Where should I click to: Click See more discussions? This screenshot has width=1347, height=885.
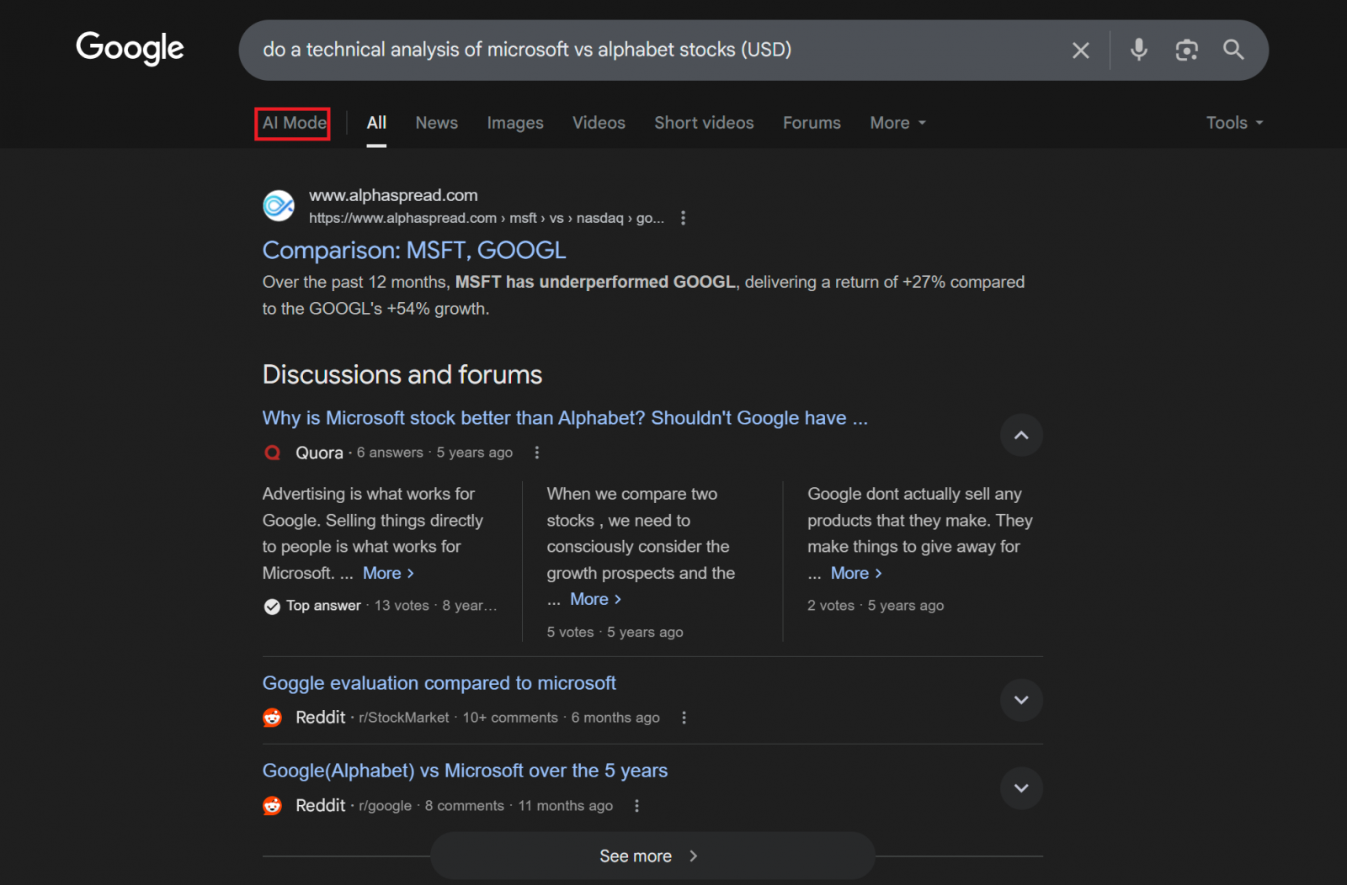pyautogui.click(x=651, y=855)
